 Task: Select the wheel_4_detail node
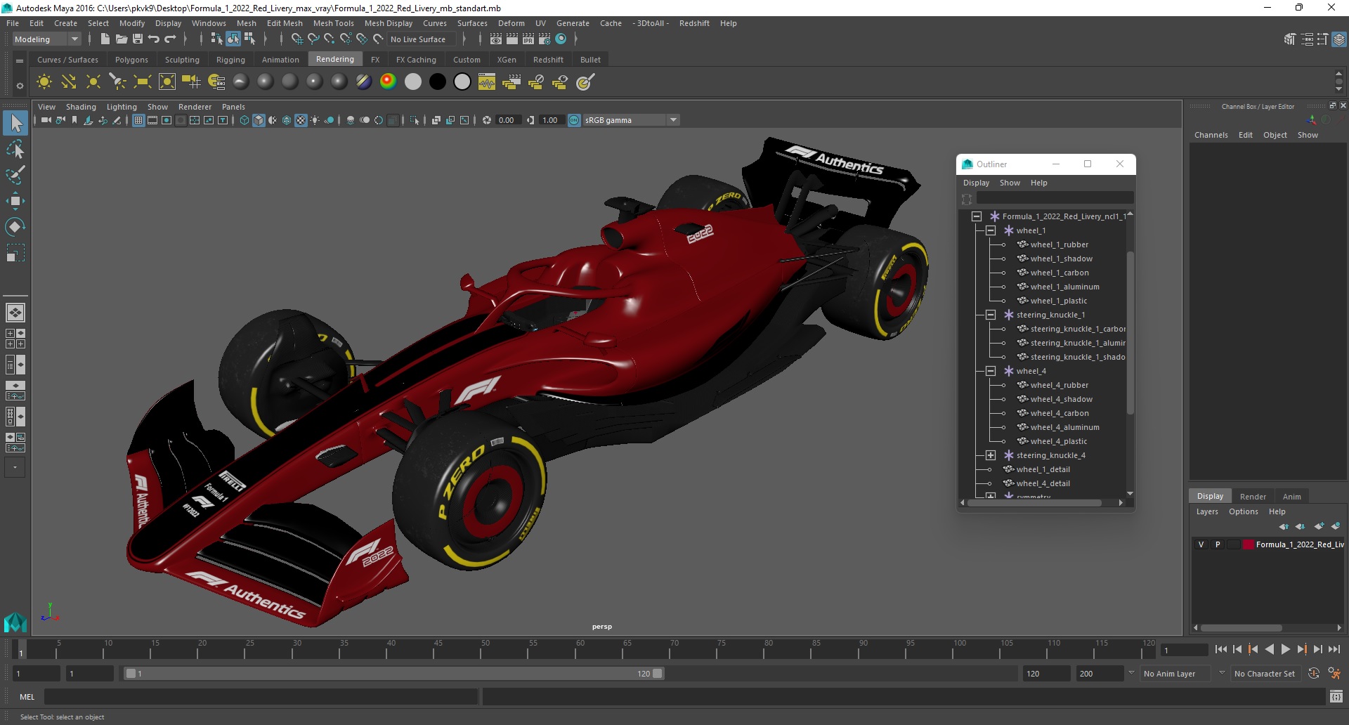click(x=1043, y=483)
